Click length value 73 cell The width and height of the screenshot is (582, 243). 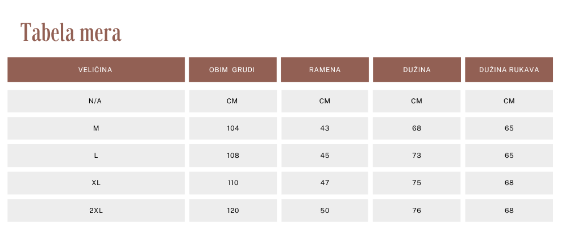(x=417, y=156)
